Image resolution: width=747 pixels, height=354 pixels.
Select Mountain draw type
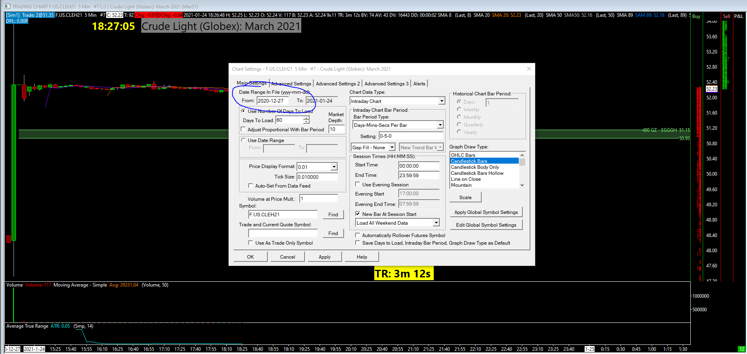point(484,185)
